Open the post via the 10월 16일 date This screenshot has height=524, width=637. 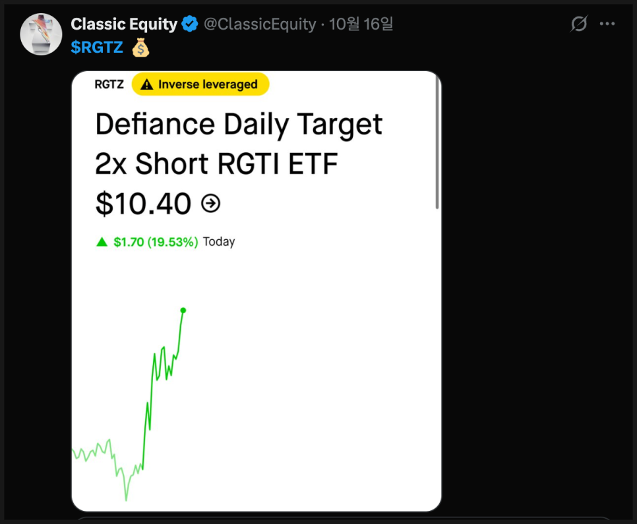(x=361, y=24)
